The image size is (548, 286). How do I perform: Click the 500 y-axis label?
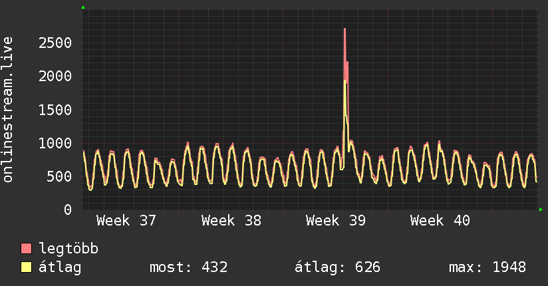59,176
